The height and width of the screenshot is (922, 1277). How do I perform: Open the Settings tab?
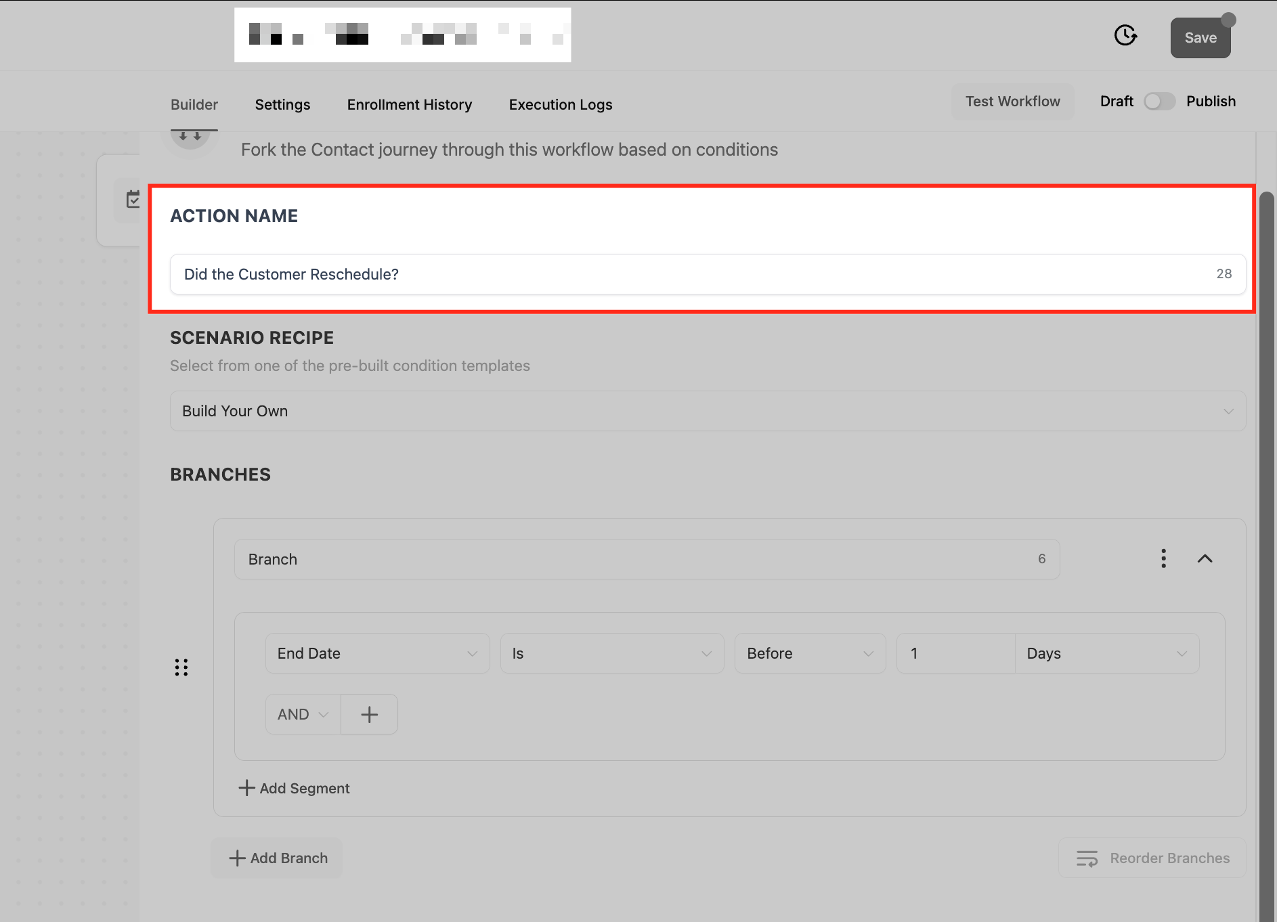coord(282,105)
